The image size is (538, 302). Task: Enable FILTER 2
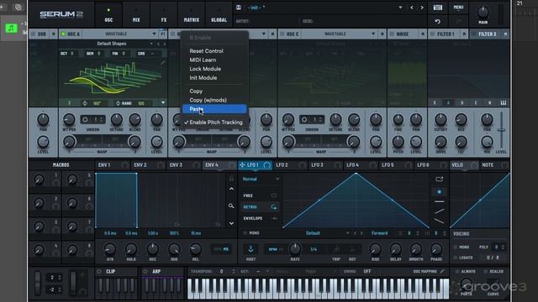pyautogui.click(x=474, y=34)
